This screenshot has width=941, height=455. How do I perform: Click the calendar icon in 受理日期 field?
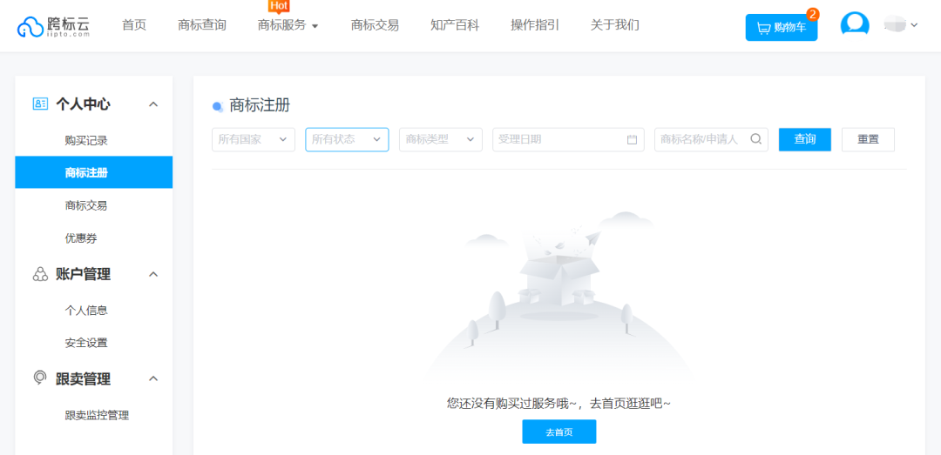(632, 140)
